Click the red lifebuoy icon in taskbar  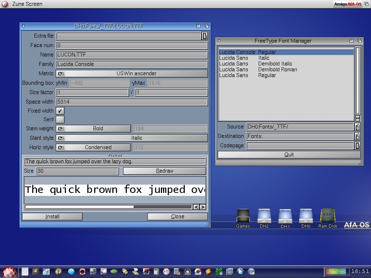click(x=82, y=271)
